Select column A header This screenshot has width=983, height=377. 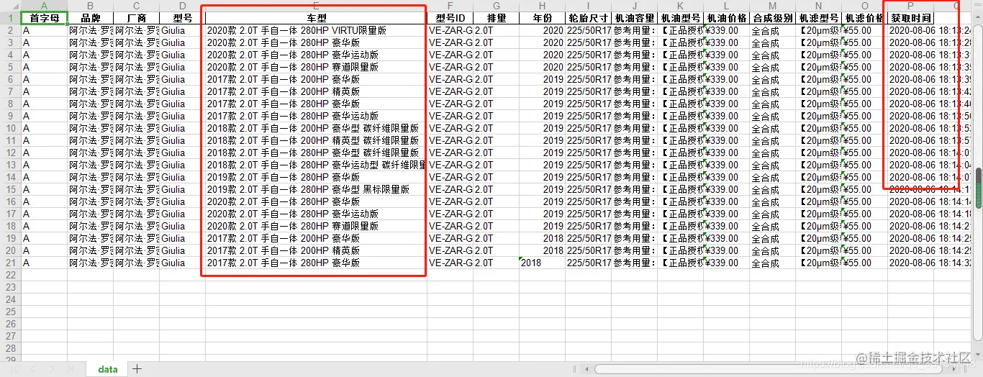44,6
